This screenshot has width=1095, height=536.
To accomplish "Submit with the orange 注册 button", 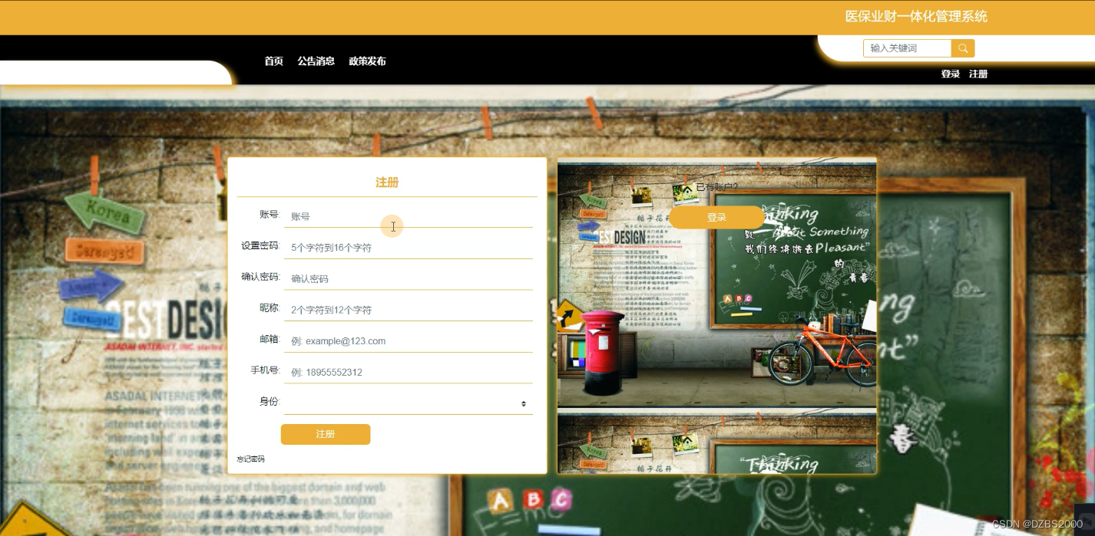I will click(x=326, y=434).
